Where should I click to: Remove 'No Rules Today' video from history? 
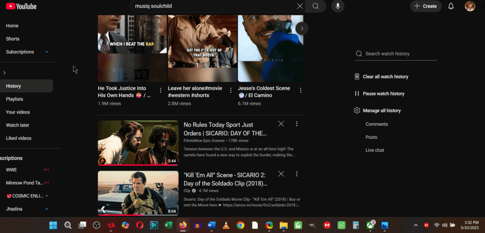click(x=281, y=124)
